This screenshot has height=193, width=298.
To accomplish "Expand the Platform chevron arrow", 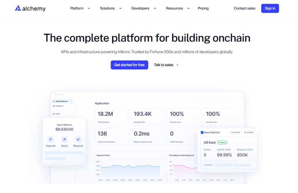I will coord(89,8).
